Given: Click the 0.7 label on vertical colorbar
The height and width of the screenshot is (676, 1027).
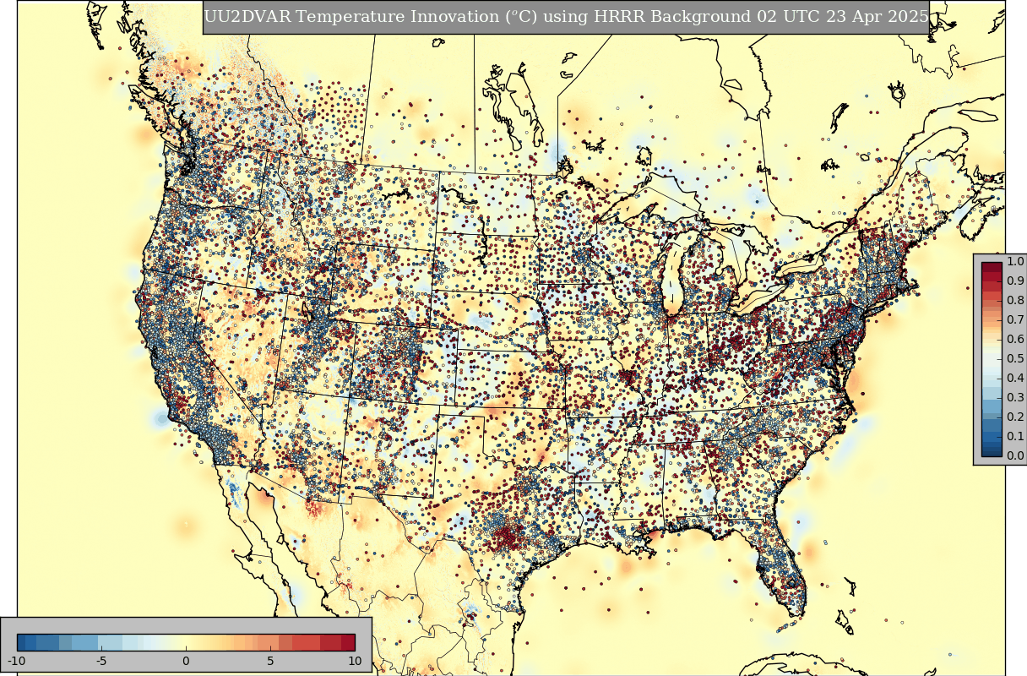Looking at the screenshot, I should (x=1015, y=320).
